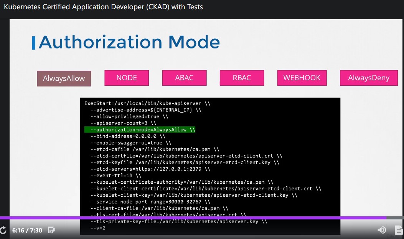Screen dimensions: 404x239
Task: Click the --etcd-keyfile line
Action: pyautogui.click(x=185, y=163)
